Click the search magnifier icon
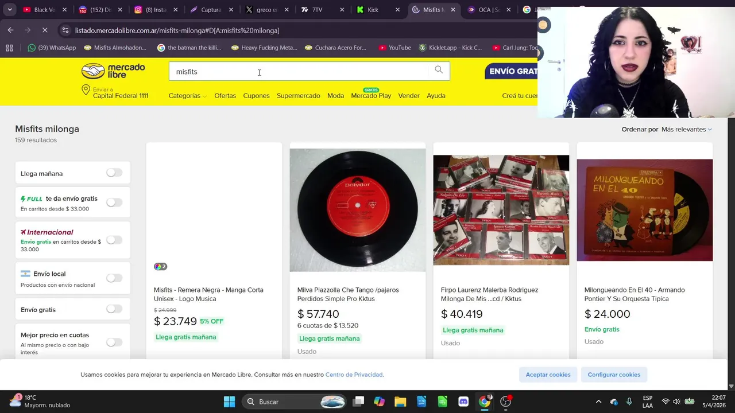 pyautogui.click(x=439, y=70)
